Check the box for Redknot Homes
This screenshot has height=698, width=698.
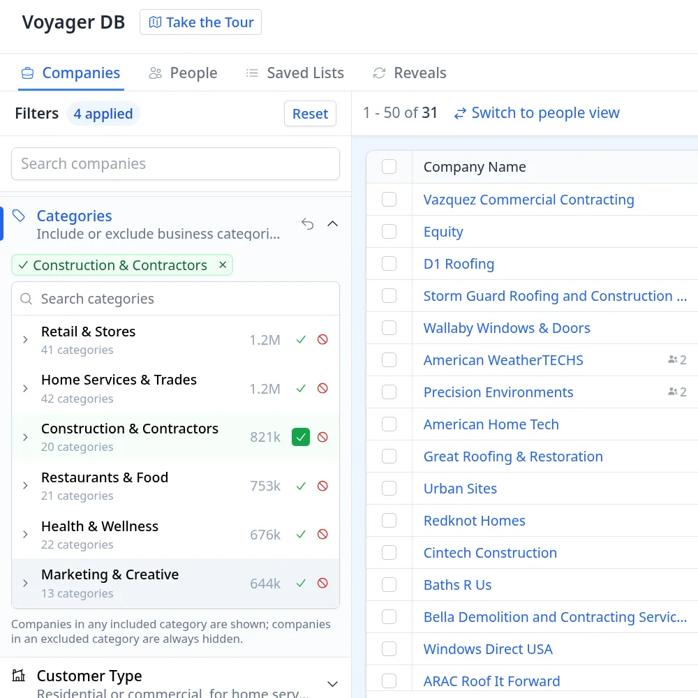point(389,521)
